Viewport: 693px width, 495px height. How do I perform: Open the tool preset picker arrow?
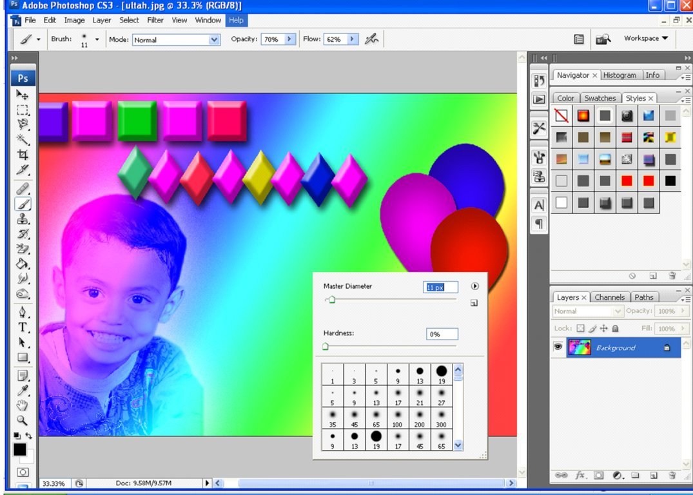39,39
